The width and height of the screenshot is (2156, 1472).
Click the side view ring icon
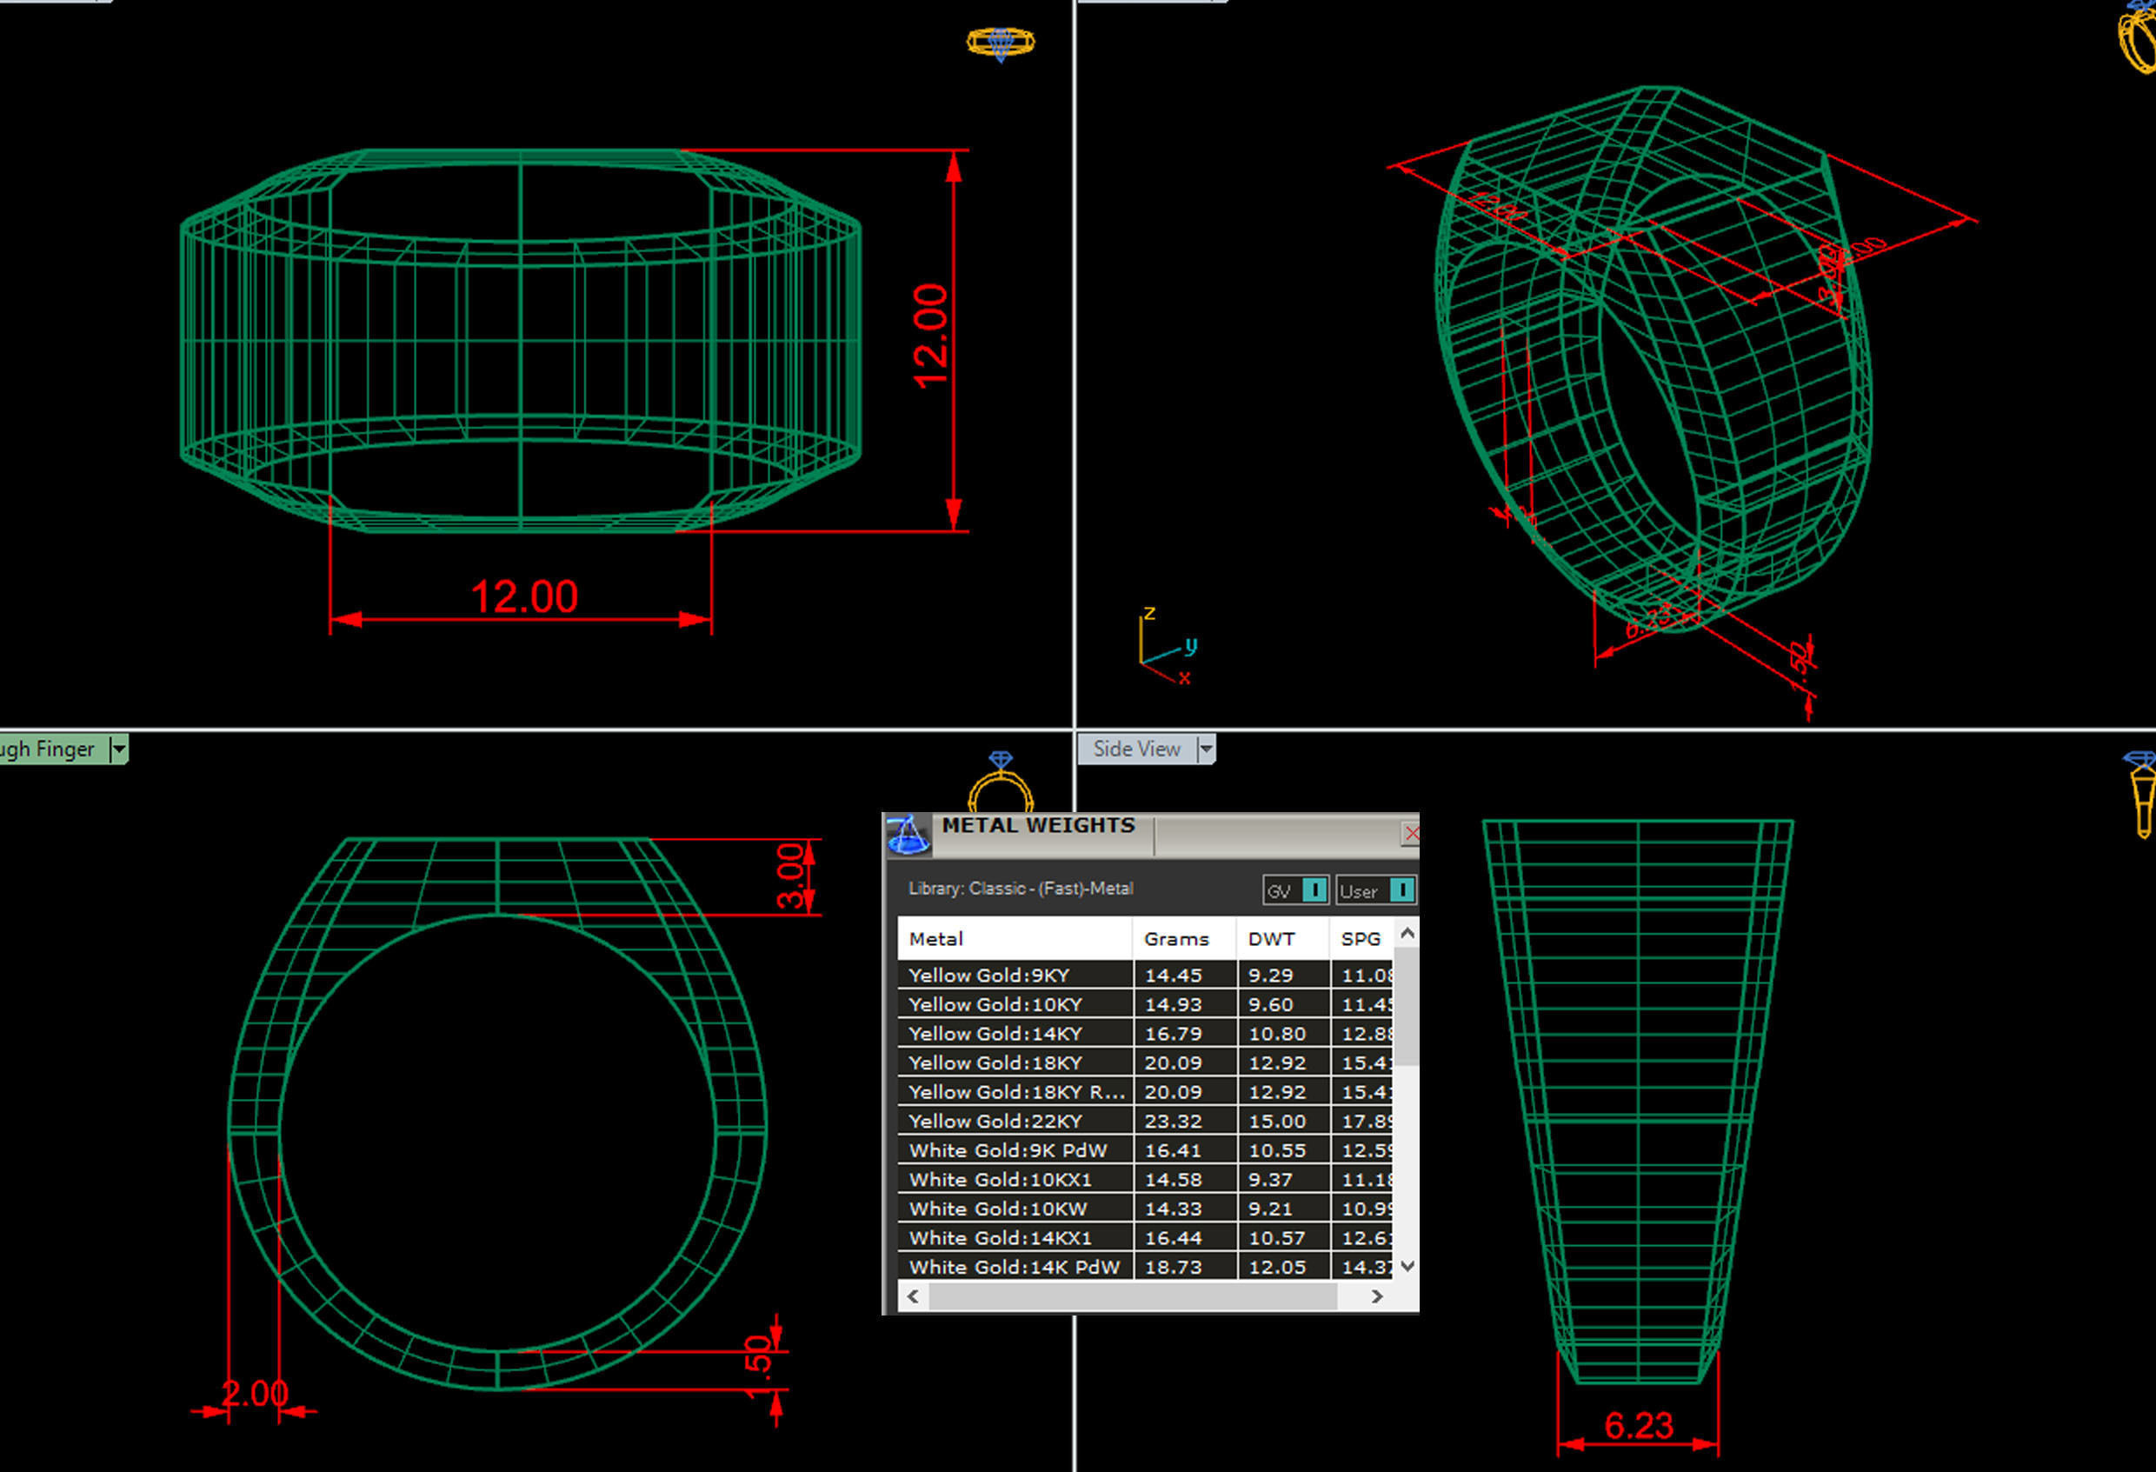(2141, 795)
